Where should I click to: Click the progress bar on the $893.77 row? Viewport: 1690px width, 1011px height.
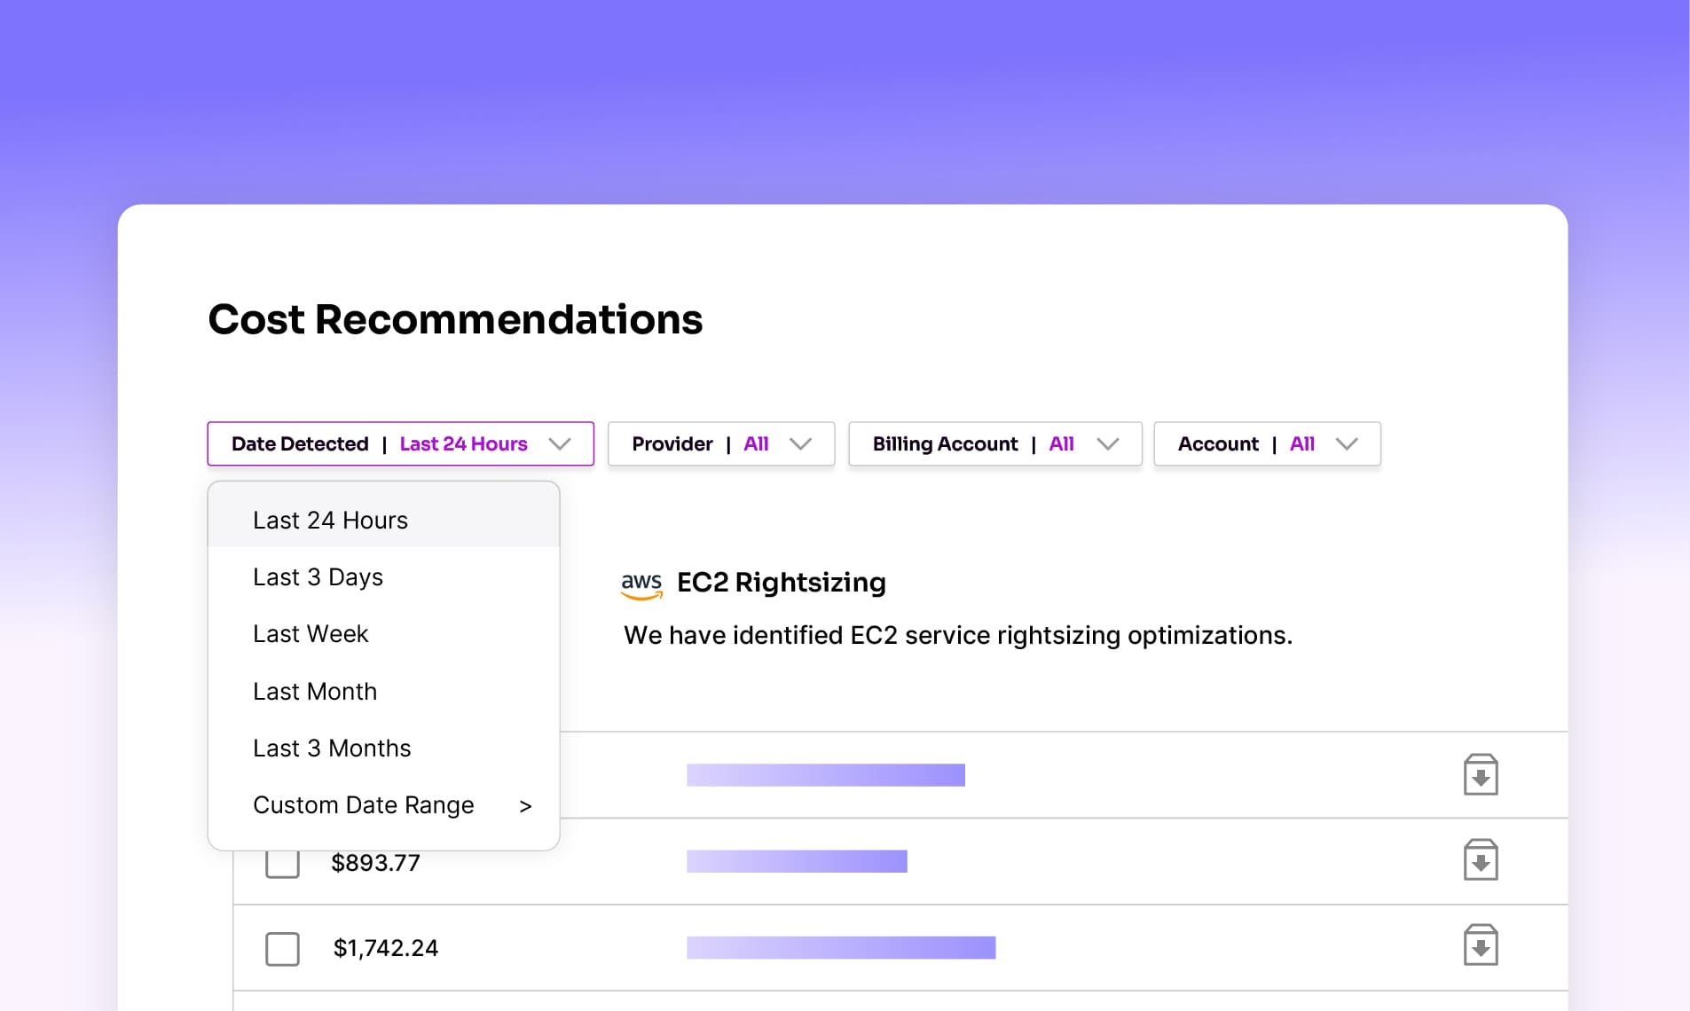[796, 860]
